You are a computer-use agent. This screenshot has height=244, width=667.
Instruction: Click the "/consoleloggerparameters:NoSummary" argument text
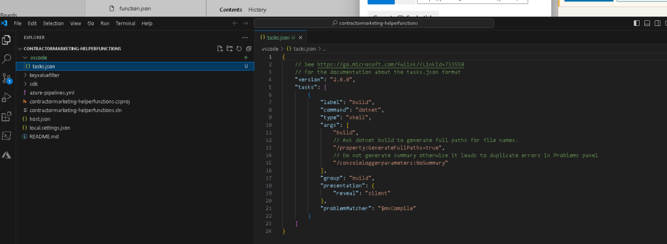(391, 163)
